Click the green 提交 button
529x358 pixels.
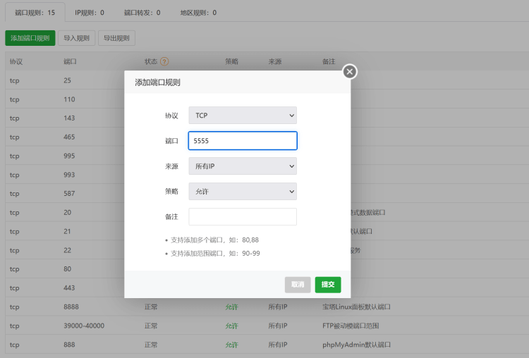(328, 285)
